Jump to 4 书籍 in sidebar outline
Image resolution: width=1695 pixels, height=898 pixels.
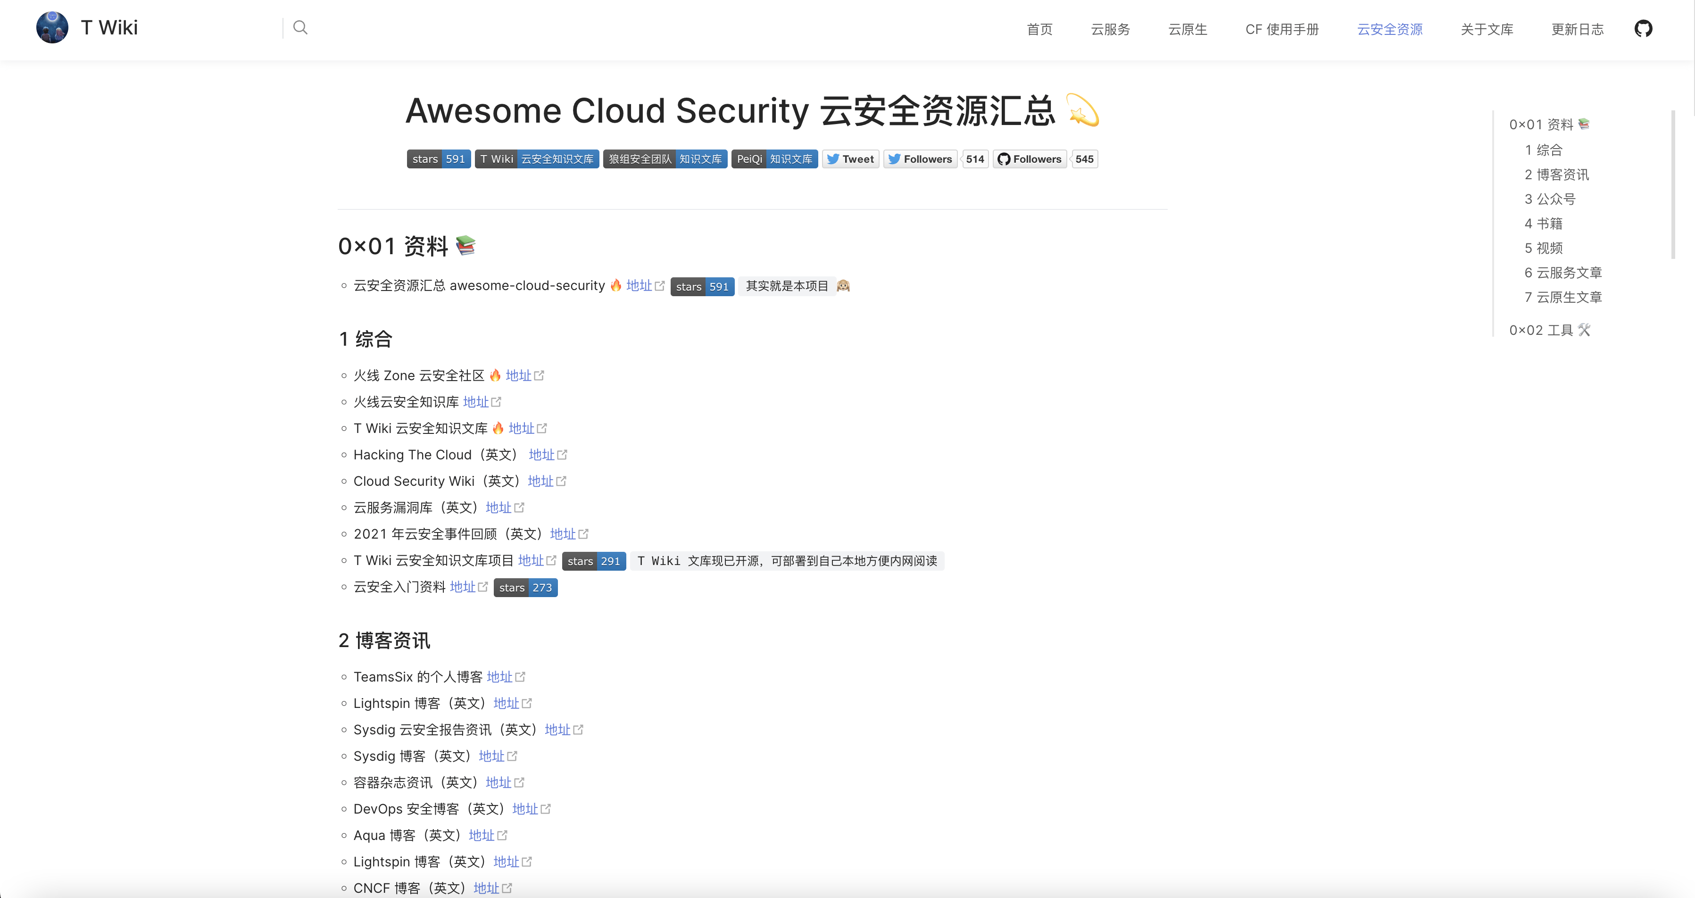pyautogui.click(x=1543, y=224)
